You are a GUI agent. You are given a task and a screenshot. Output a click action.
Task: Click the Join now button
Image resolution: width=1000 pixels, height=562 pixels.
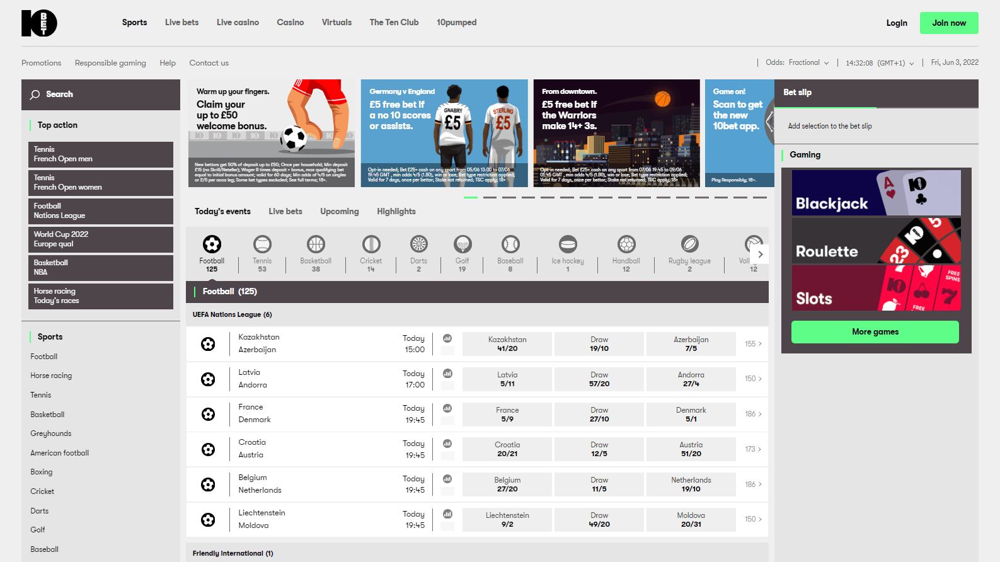949,23
